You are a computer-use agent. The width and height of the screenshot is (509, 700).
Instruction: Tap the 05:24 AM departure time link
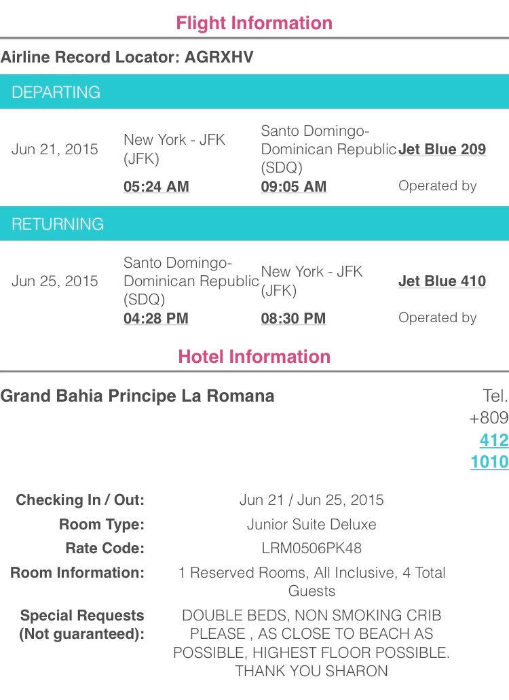(x=156, y=186)
